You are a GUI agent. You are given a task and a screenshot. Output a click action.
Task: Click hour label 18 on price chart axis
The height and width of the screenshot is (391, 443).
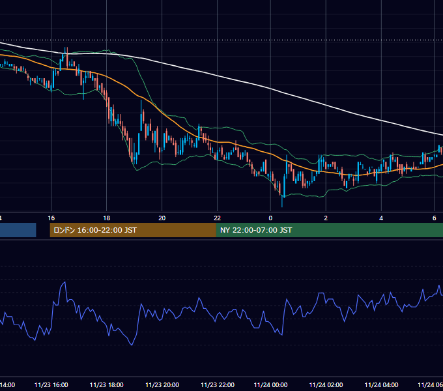click(x=106, y=218)
